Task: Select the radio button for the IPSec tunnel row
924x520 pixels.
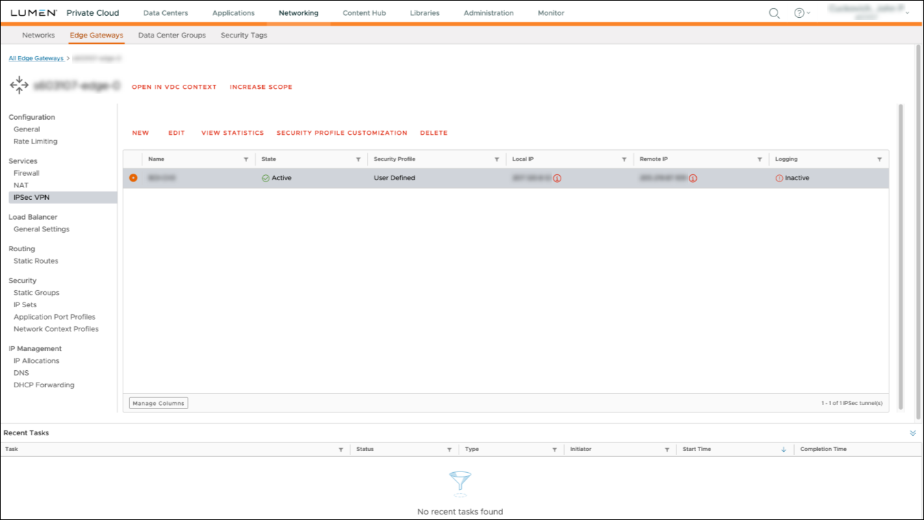Action: pyautogui.click(x=134, y=177)
